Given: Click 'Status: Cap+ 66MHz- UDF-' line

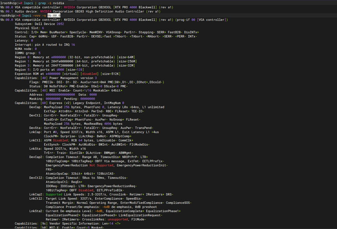Looking at the screenshot, I should click(x=106, y=37).
